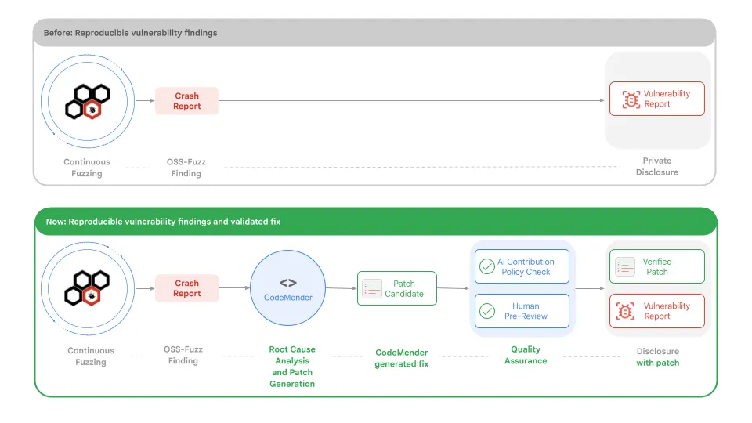Image resolution: width=752 pixels, height=423 pixels.
Task: Click the header 'Before: Reproducible vulnerability findings'
Action: pos(131,33)
